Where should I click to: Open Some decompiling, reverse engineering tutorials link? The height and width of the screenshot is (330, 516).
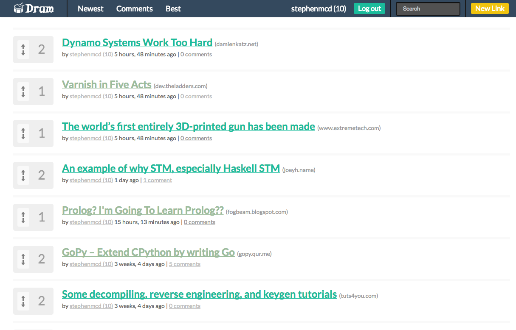coord(199,294)
